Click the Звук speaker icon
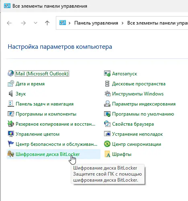The height and width of the screenshot is (201, 188). click(10, 93)
